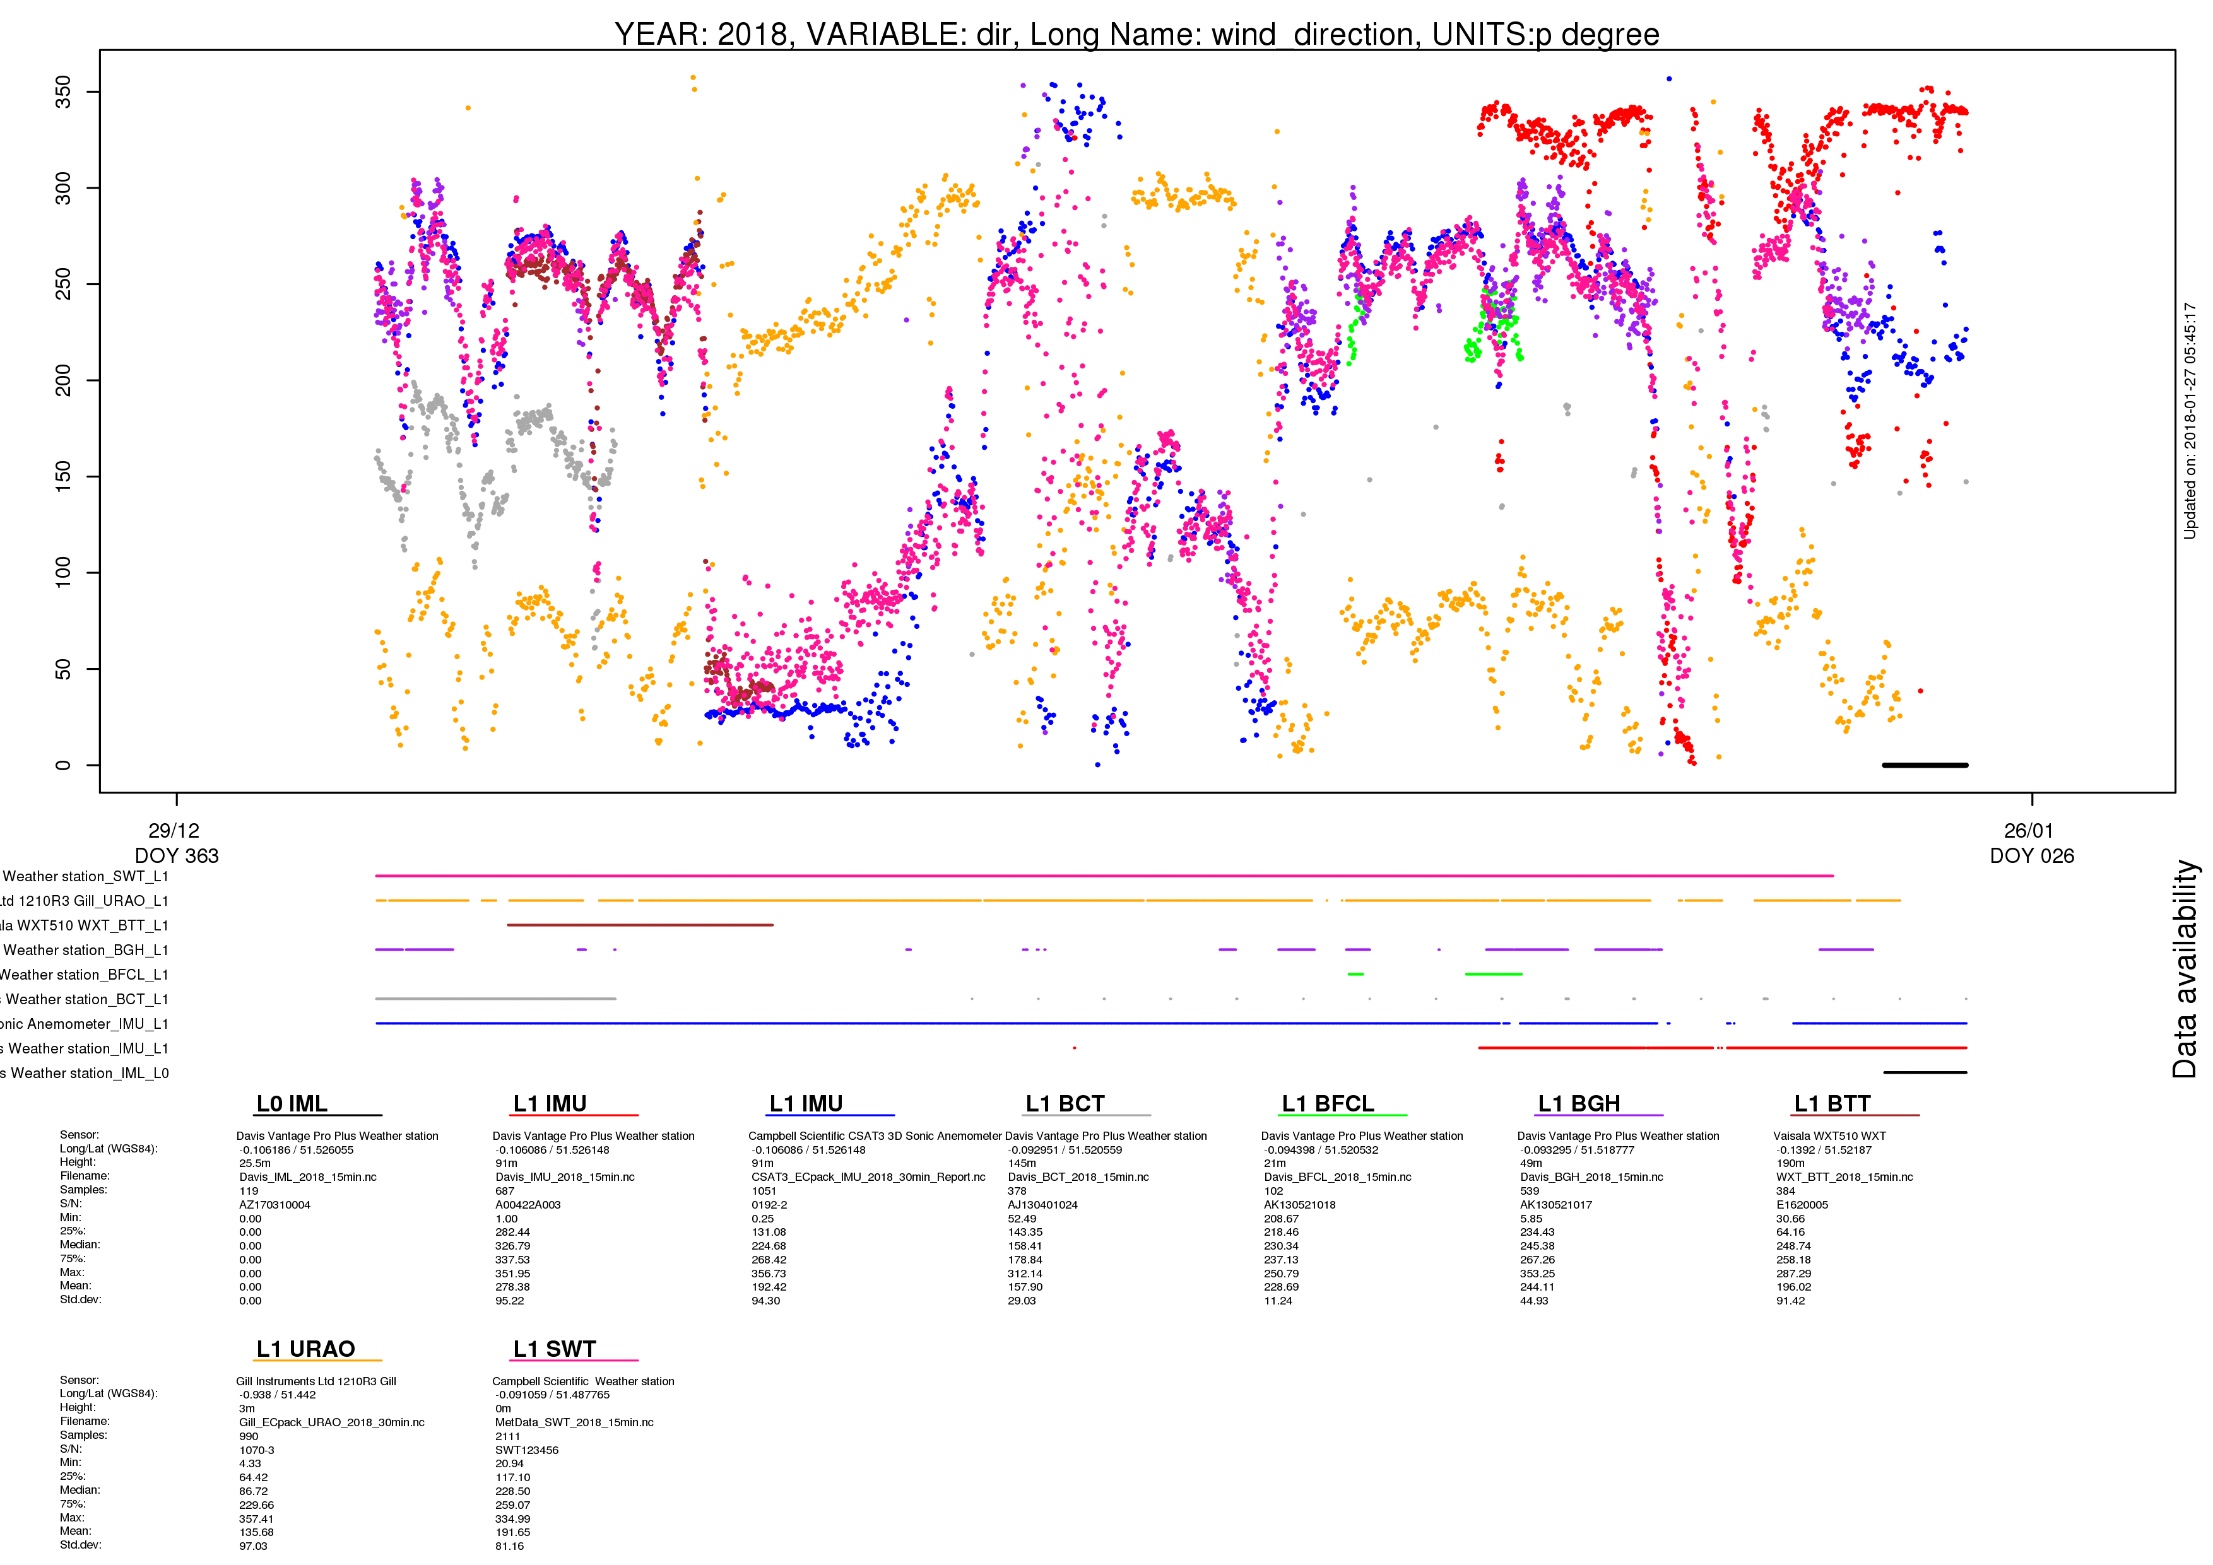Click the 'Weather station_SWT_L1' availability row label

pyautogui.click(x=85, y=876)
